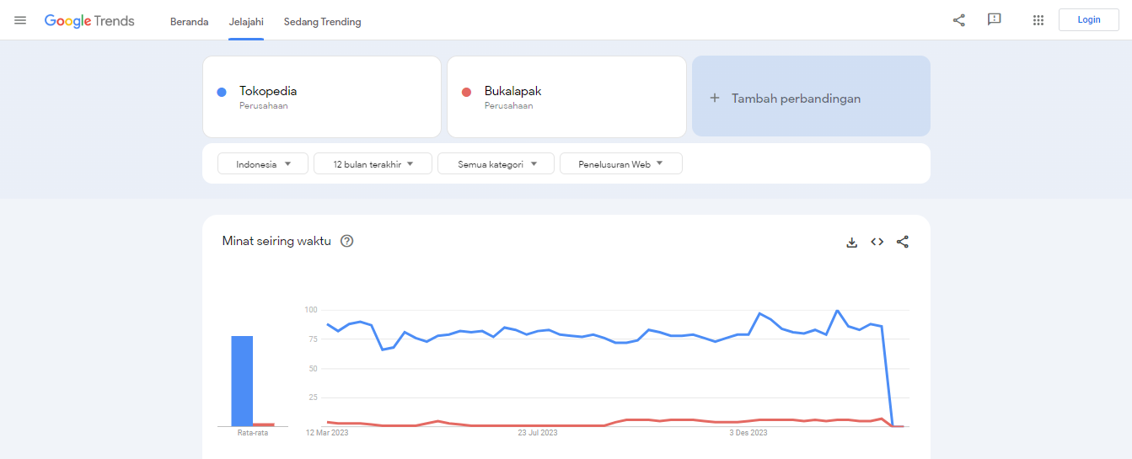Viewport: 1132px width, 459px height.
Task: Select the Jelajahi tab
Action: [246, 22]
